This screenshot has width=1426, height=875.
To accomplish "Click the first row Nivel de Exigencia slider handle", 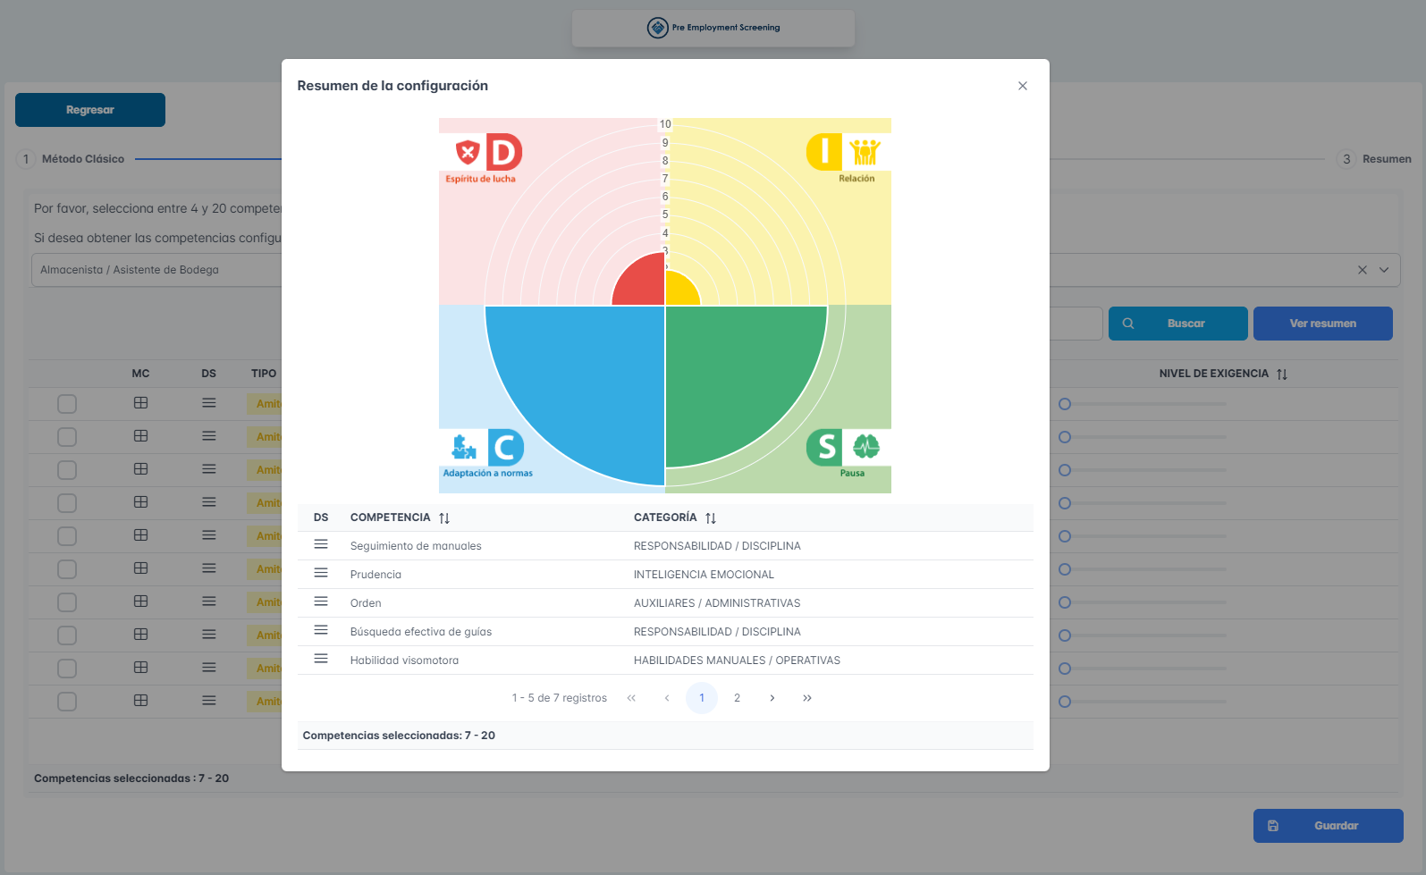I will click(x=1065, y=404).
